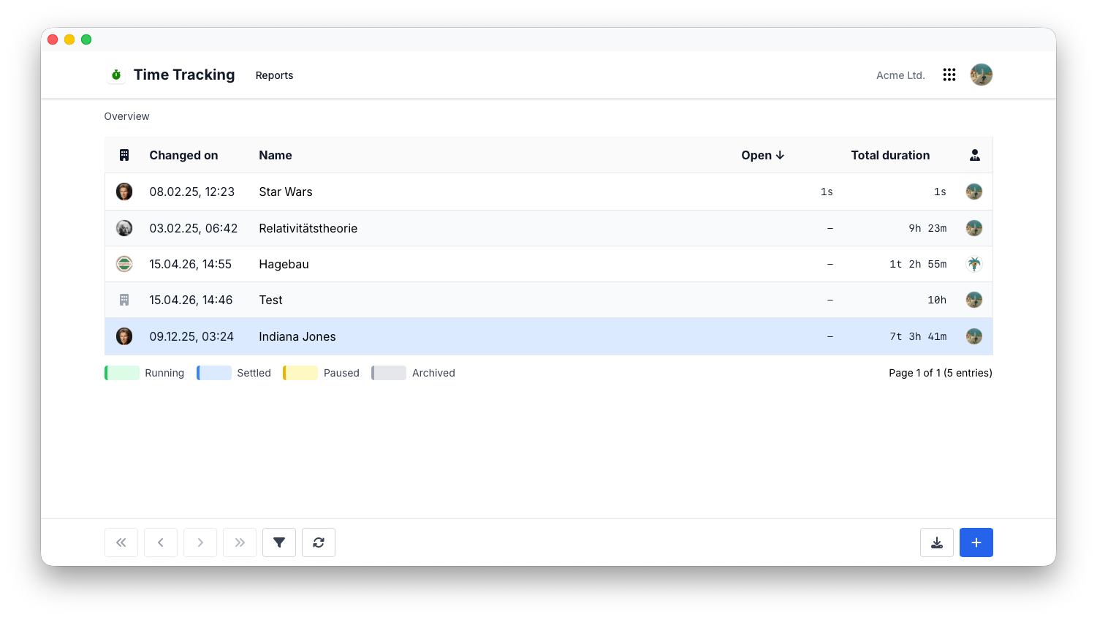Image resolution: width=1097 pixels, height=620 pixels.
Task: Click the 9h 23m total duration
Action: [x=927, y=228]
